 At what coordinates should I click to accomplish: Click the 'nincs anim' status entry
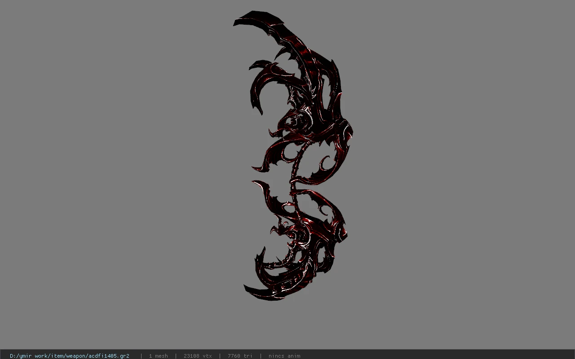(284, 356)
